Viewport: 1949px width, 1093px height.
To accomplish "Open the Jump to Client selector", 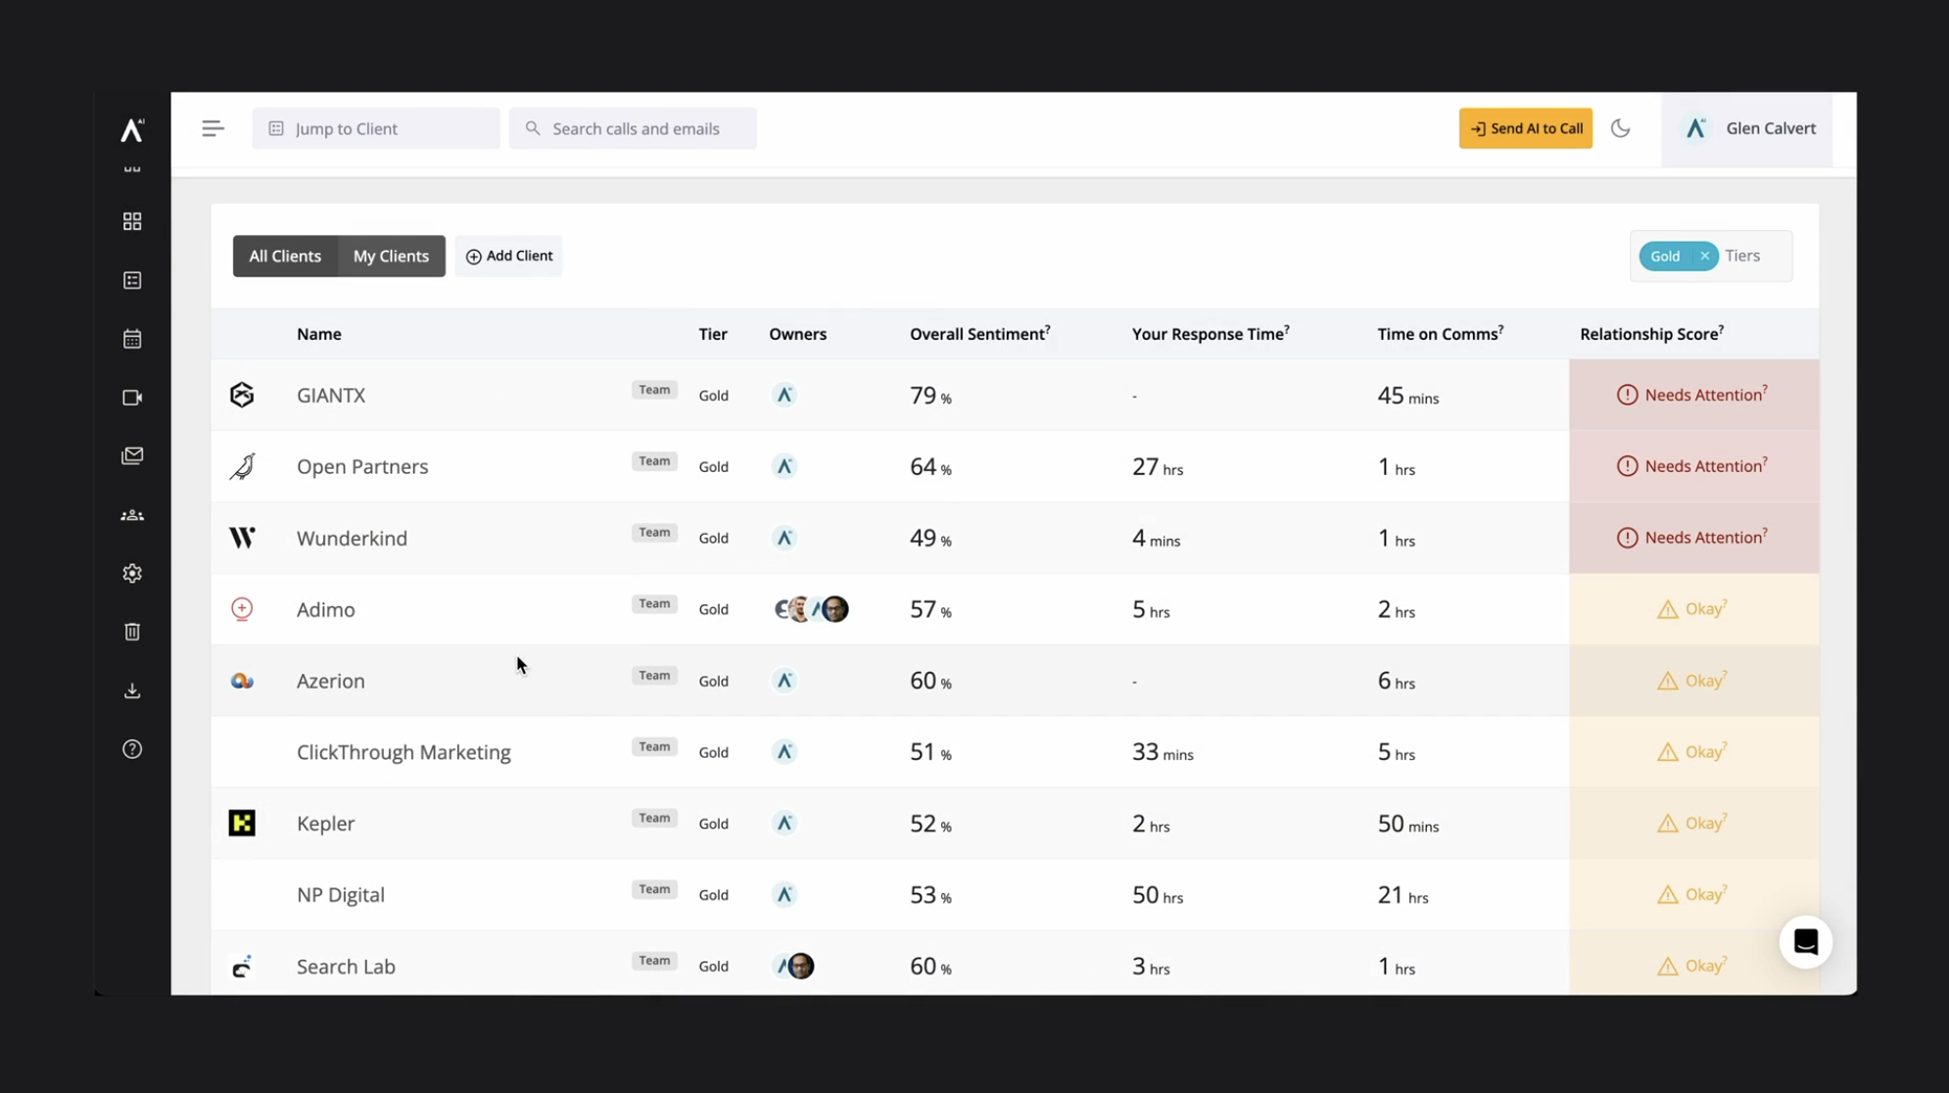I will [376, 128].
